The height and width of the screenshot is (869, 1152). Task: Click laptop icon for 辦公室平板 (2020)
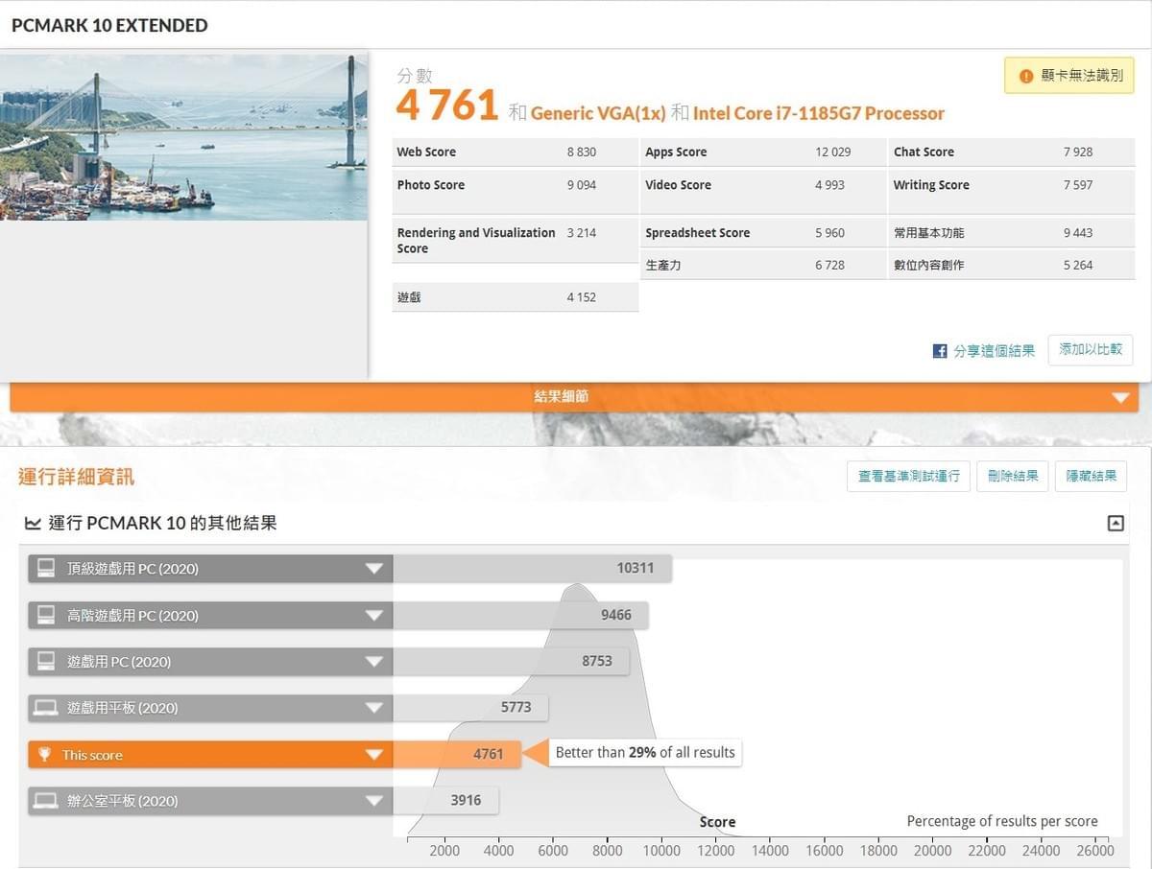click(45, 800)
